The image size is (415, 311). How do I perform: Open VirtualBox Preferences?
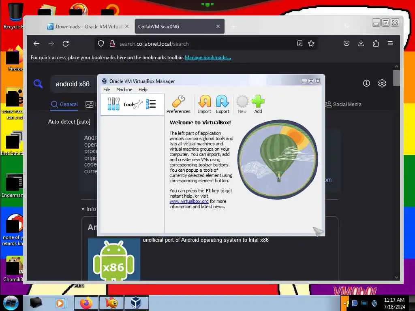click(x=178, y=104)
